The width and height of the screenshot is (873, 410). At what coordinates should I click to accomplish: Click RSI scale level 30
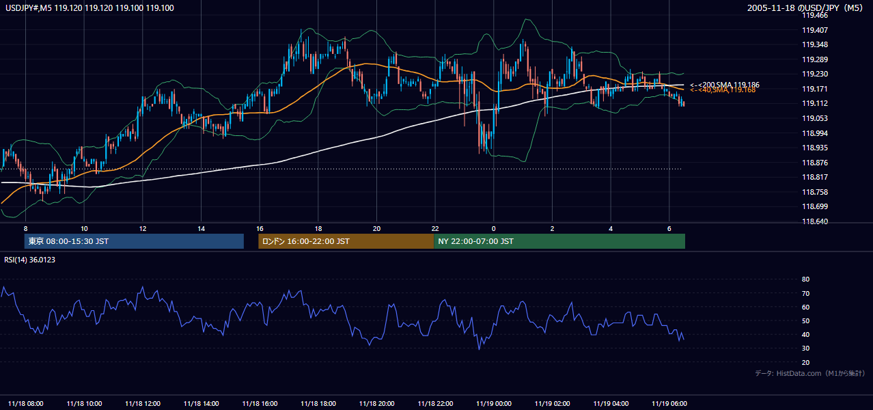805,348
